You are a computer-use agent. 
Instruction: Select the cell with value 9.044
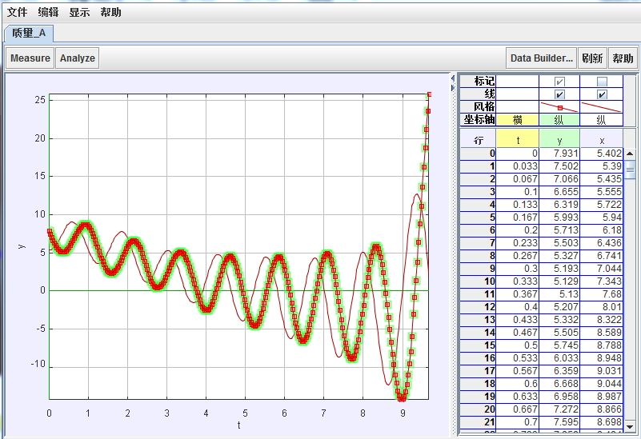point(602,384)
